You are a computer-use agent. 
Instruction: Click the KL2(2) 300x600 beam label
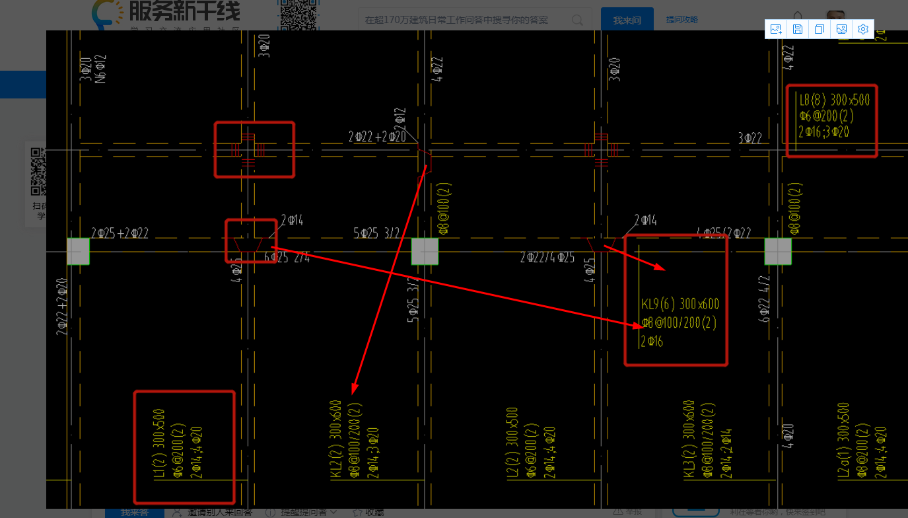pyautogui.click(x=335, y=439)
